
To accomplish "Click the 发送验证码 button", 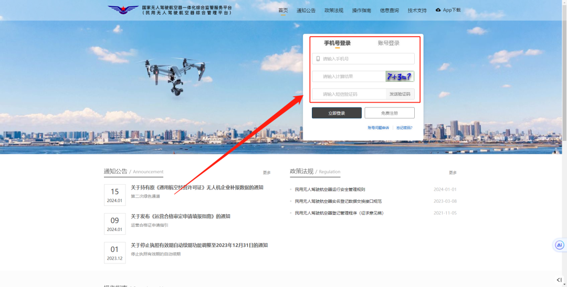I will (x=400, y=94).
